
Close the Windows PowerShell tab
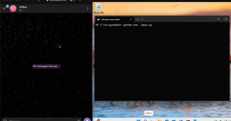click(131, 19)
